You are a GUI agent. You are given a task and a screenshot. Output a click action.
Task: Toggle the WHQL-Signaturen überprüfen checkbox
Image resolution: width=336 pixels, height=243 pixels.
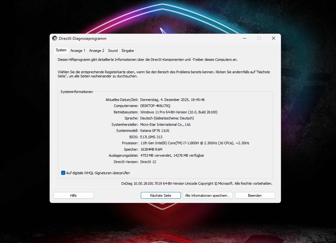[x=63, y=173]
